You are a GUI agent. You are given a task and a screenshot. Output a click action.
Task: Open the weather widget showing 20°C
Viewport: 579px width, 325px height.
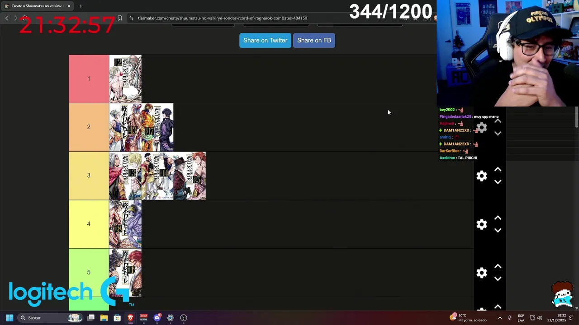click(467, 318)
